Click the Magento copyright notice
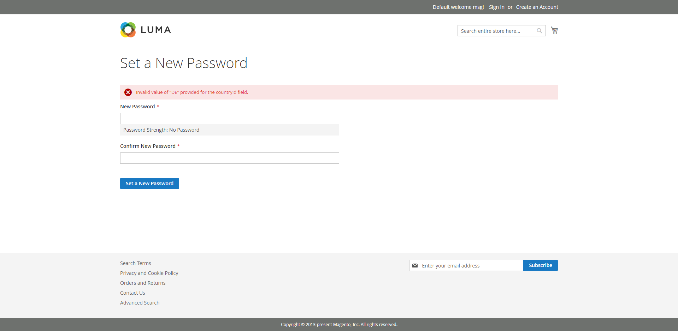The width and height of the screenshot is (678, 331). pos(339,325)
